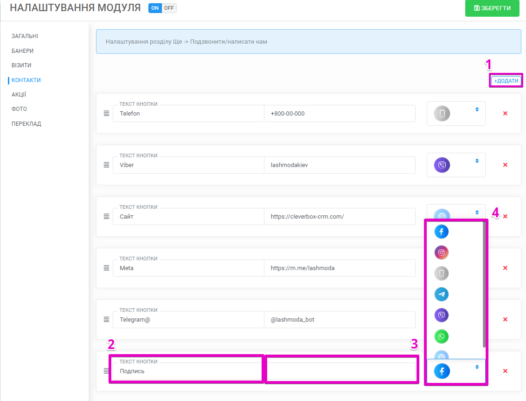Click the green Зберегти button
Screen dimensions: 526x401
(492, 8)
